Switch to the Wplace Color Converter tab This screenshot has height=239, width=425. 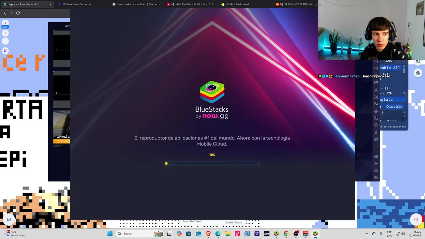tap(77, 4)
